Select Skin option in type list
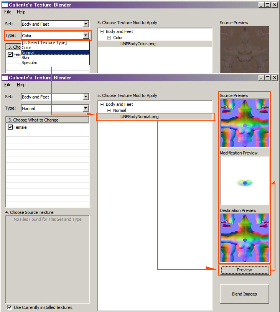Viewport: 280px width, 312px height. (x=55, y=57)
